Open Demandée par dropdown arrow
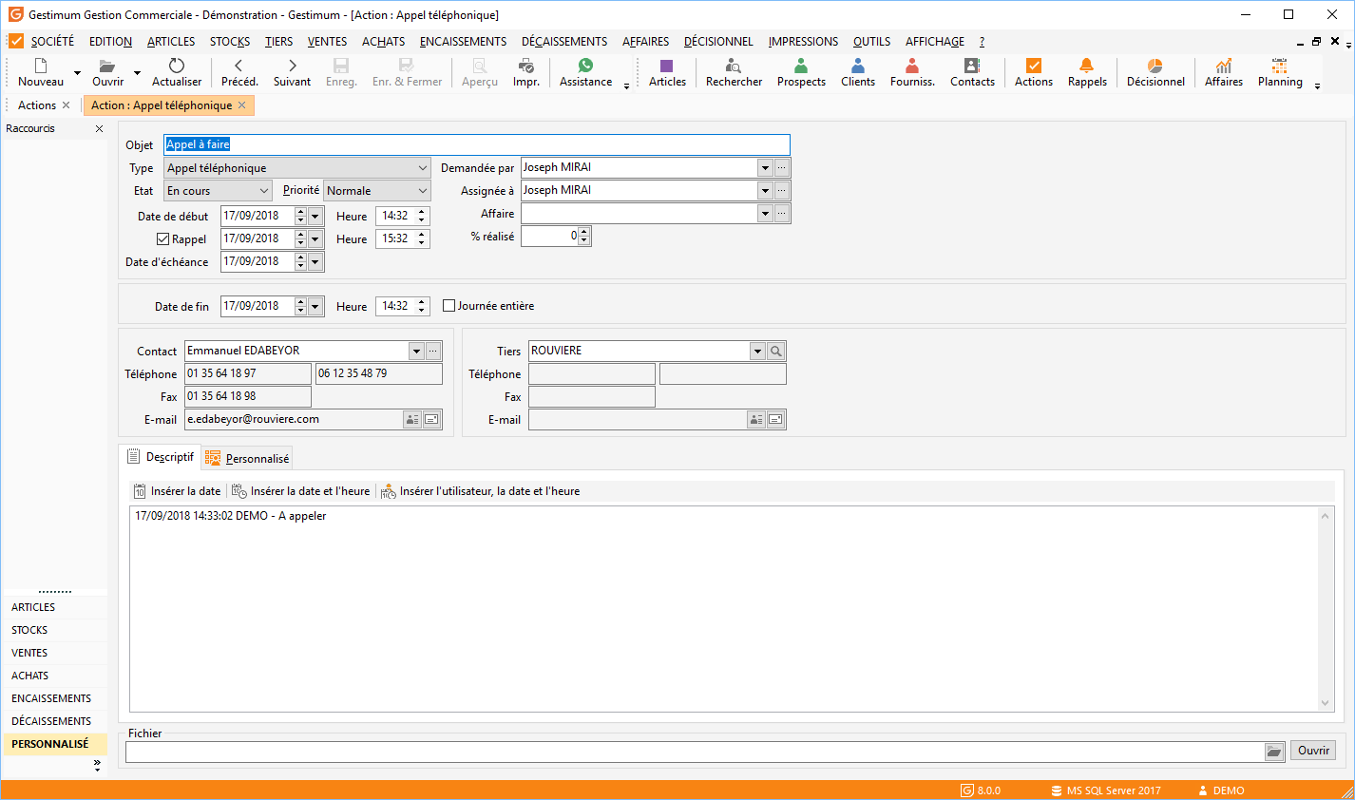 (765, 167)
